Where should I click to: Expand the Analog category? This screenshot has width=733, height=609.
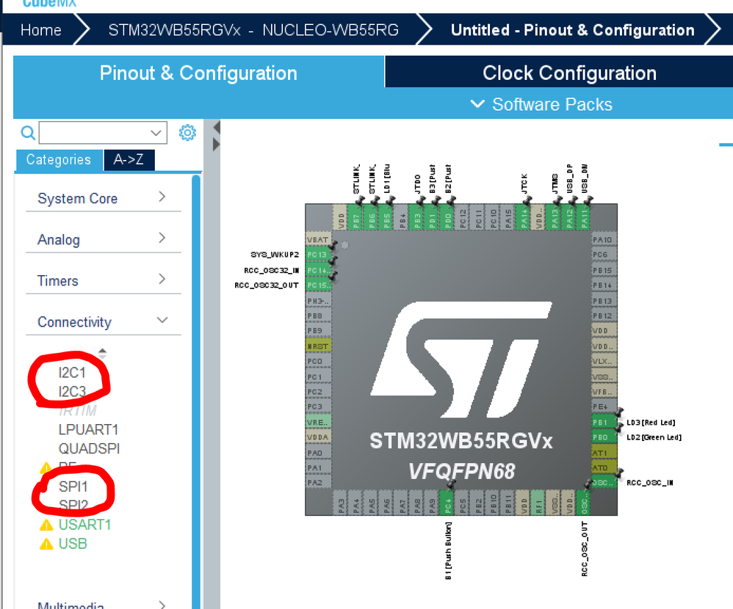click(104, 239)
